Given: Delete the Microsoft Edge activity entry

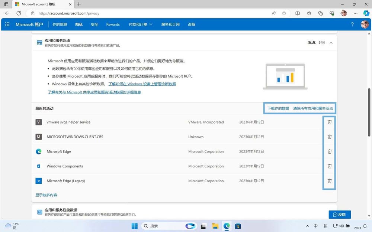Looking at the screenshot, I should click(329, 151).
